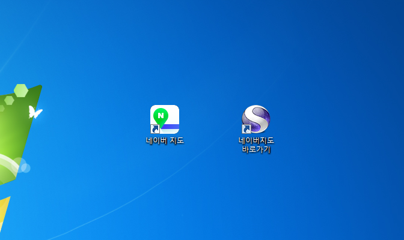The image size is (404, 240).
Task: Select the purple S sphere shortcut icon
Action: pos(256,119)
